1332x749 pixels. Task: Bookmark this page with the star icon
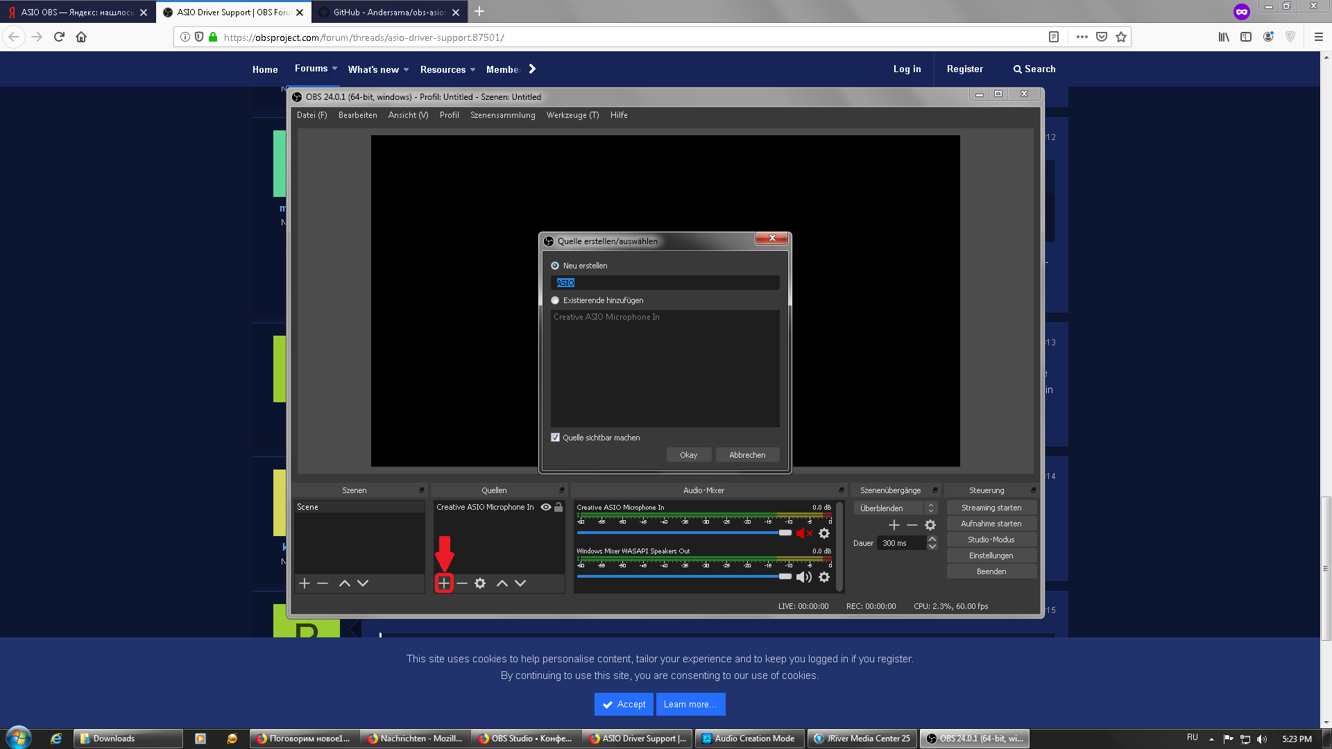(x=1121, y=37)
